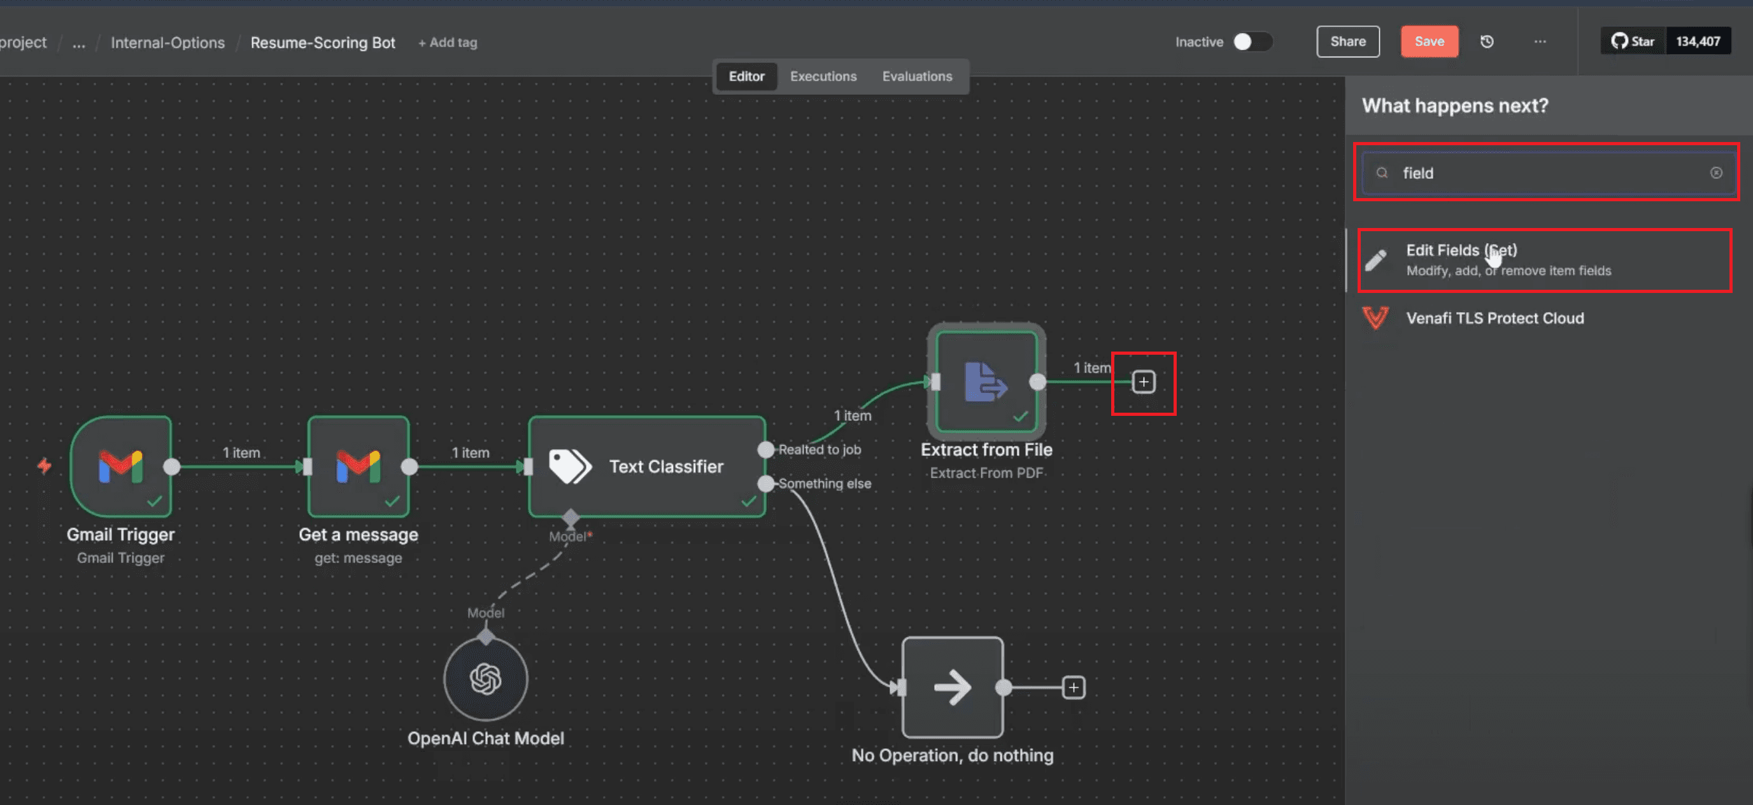Switch to the Executions tab

[x=823, y=76]
